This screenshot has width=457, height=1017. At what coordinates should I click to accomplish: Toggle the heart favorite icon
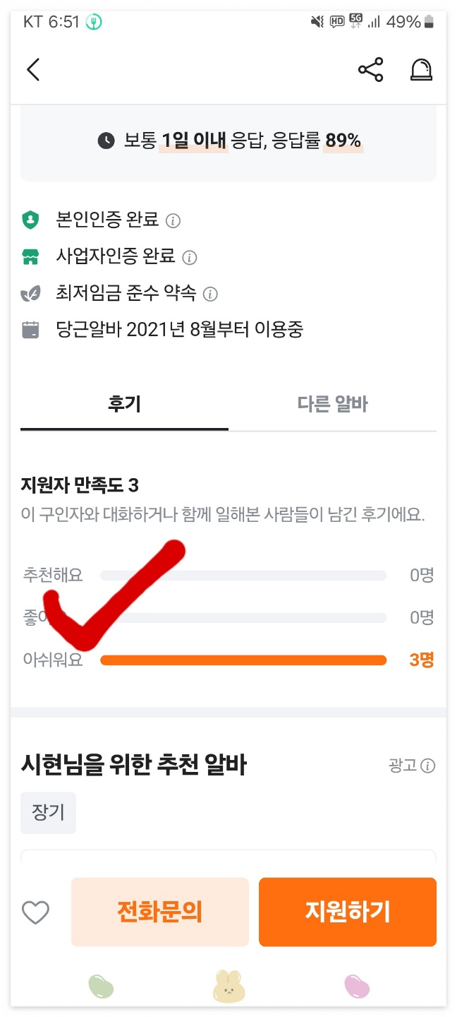pos(36,912)
